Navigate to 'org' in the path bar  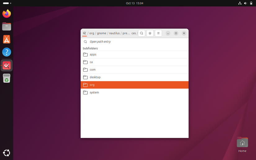[x=92, y=33]
